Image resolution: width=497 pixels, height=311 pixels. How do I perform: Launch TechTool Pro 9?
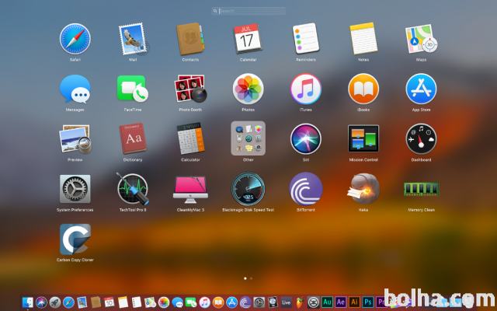(132, 189)
